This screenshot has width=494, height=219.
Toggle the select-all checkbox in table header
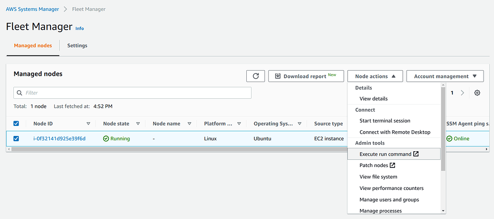(16, 124)
